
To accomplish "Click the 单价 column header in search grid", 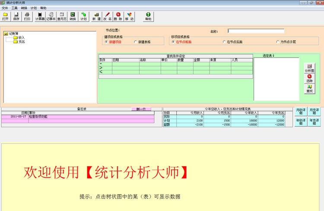I will (x=169, y=60).
